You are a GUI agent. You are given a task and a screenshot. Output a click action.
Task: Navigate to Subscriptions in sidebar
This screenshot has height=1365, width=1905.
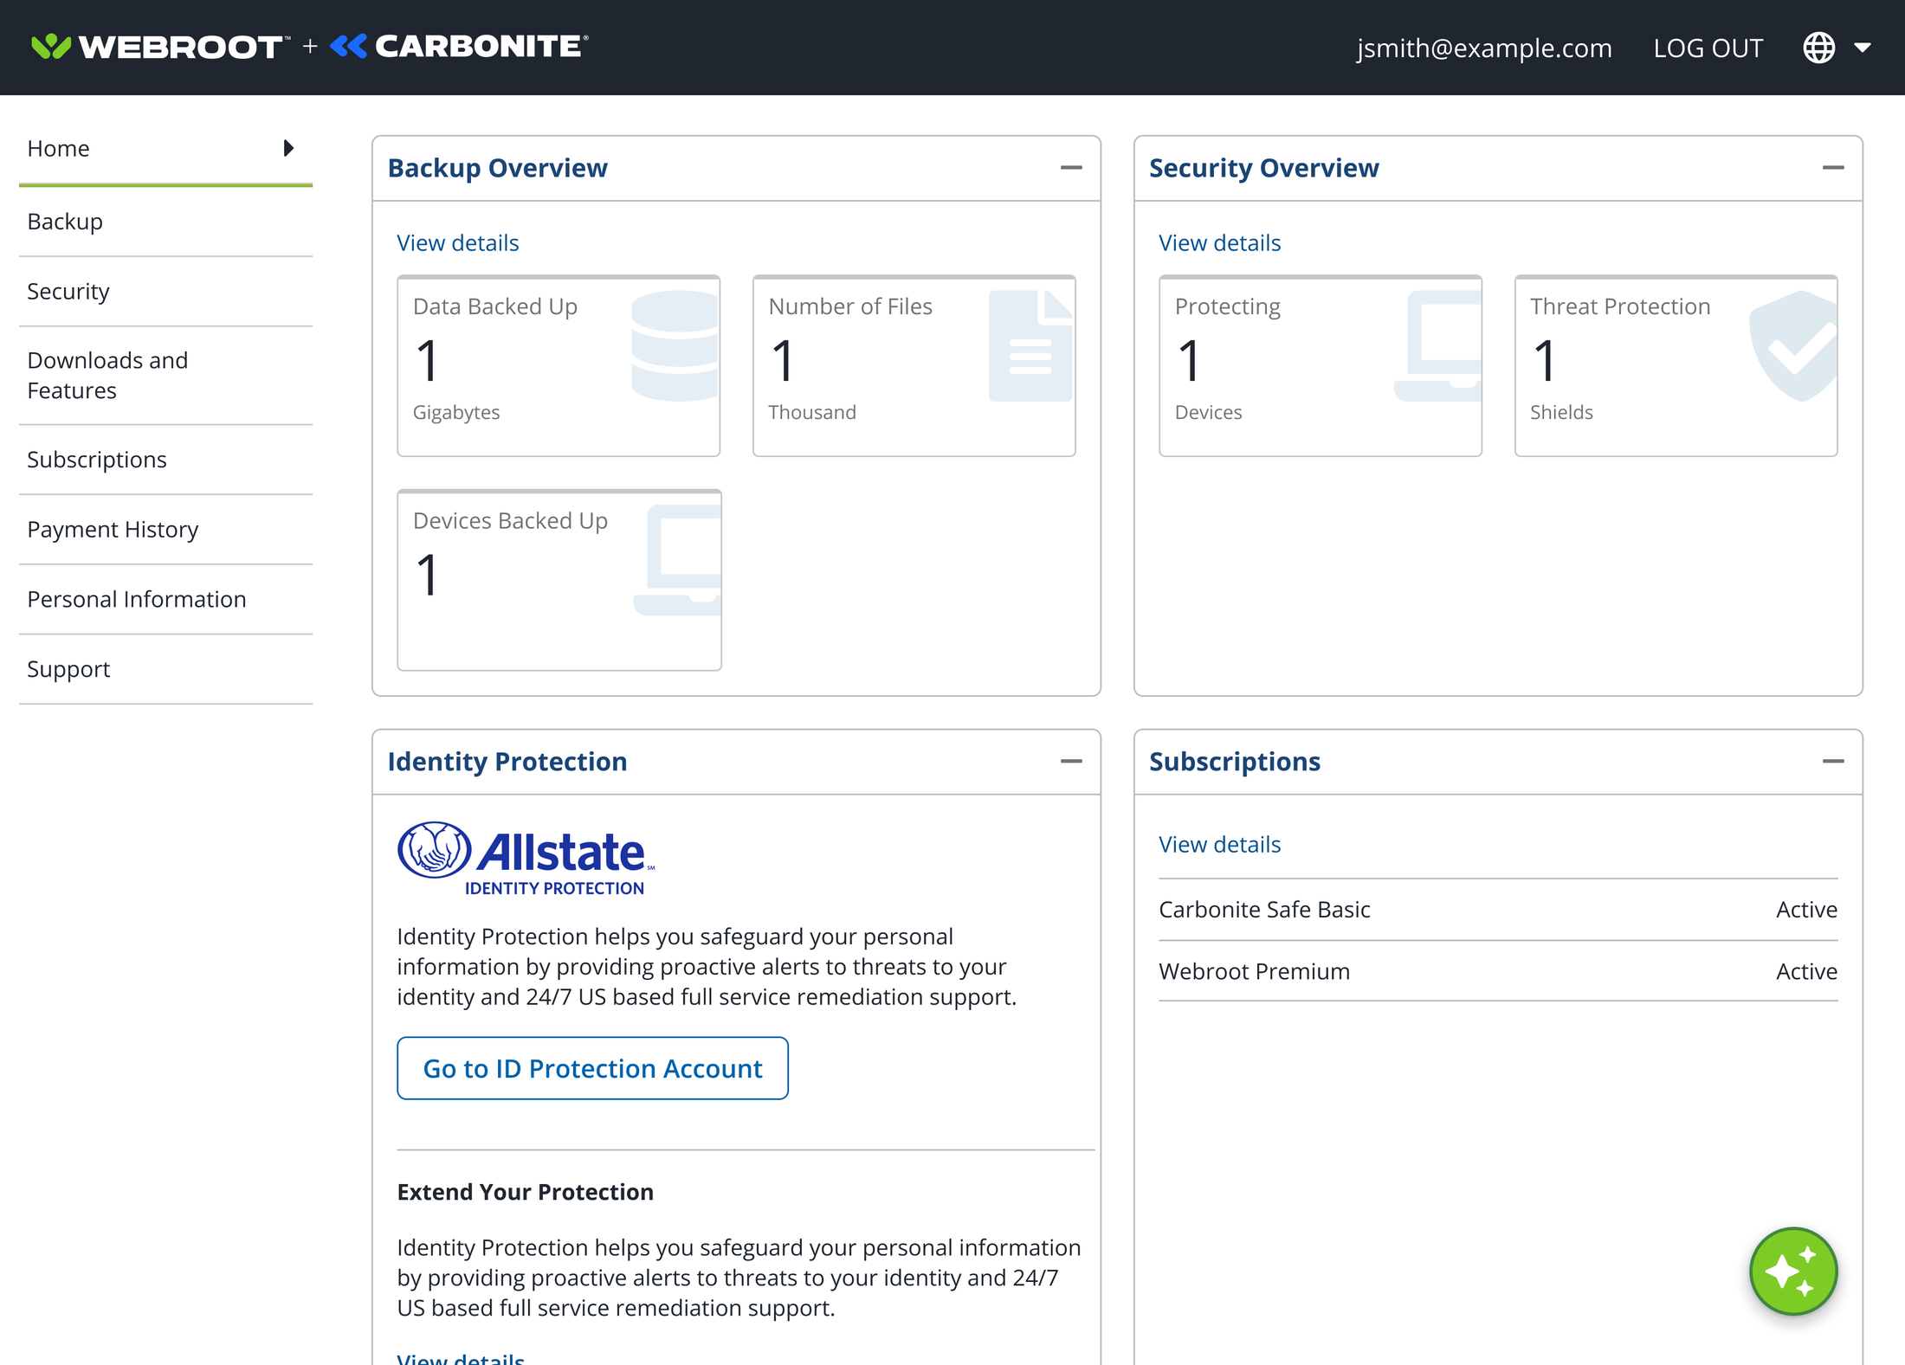[165, 460]
